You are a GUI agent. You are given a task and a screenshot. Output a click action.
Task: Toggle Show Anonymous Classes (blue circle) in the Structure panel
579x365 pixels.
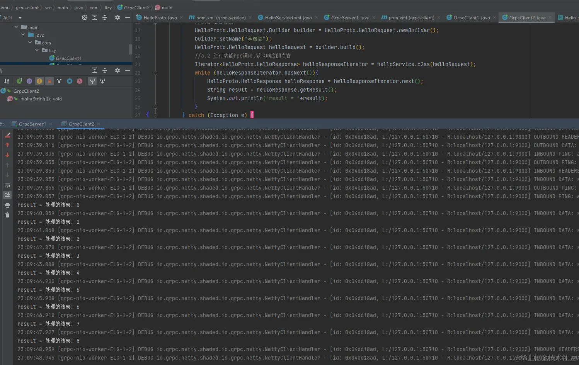[70, 81]
